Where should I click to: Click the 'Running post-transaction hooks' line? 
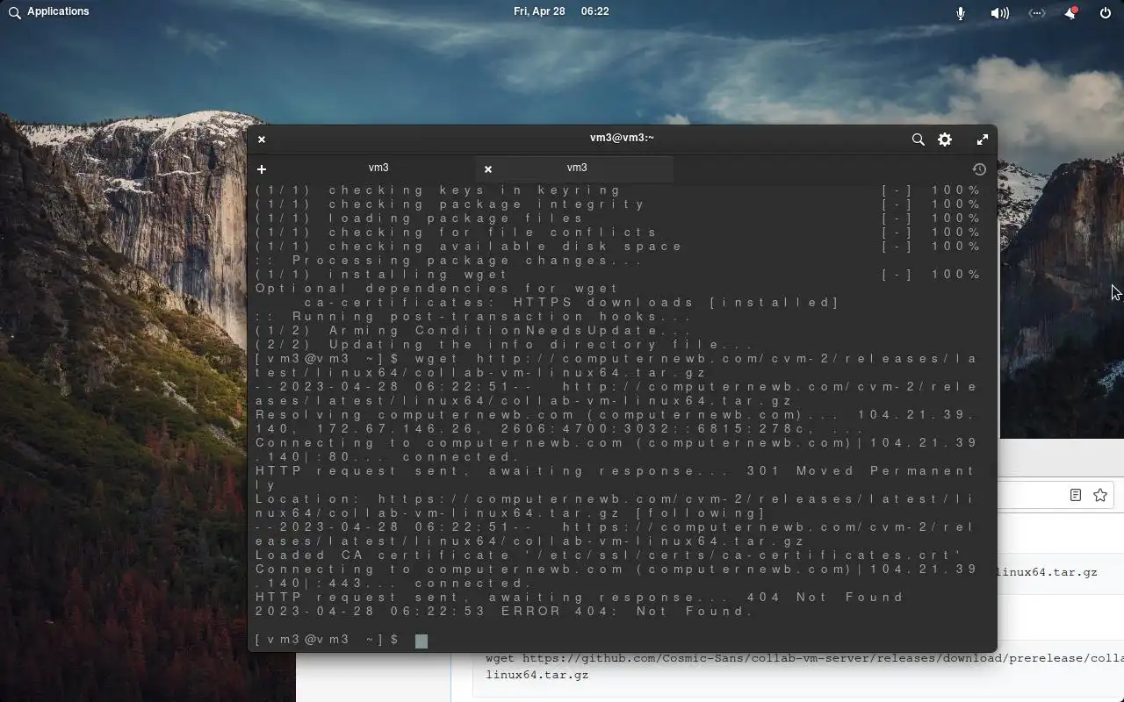pyautogui.click(x=474, y=317)
